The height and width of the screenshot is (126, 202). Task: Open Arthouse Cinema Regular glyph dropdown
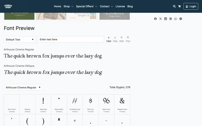[23, 88]
